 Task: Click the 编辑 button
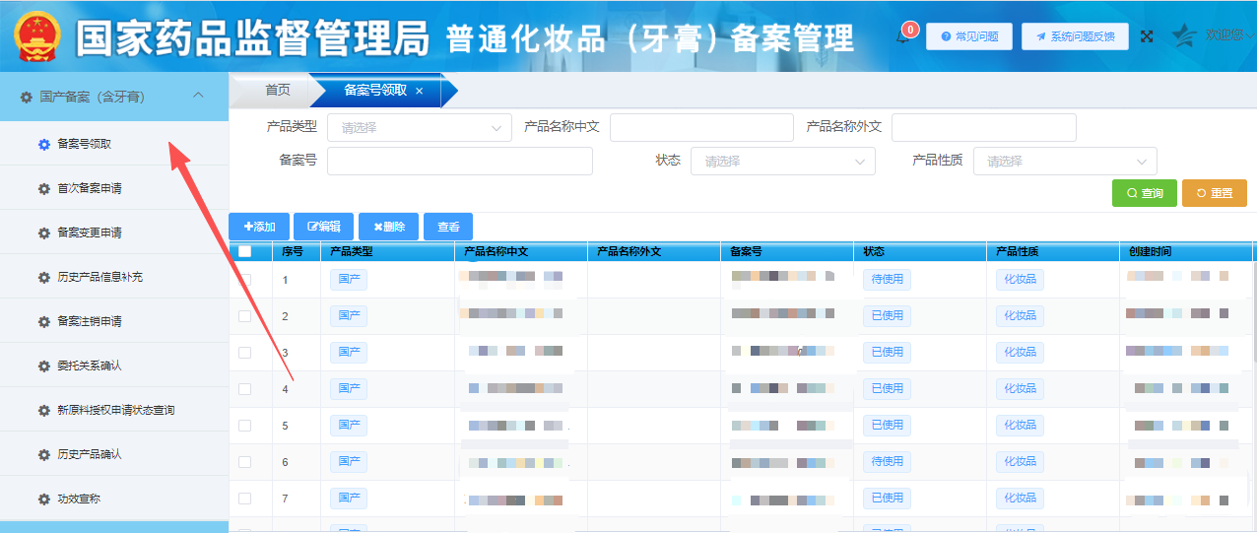pyautogui.click(x=324, y=227)
